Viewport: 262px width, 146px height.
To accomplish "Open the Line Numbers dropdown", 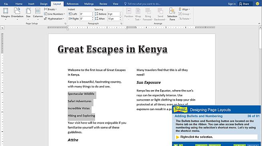I will tap(54, 14).
